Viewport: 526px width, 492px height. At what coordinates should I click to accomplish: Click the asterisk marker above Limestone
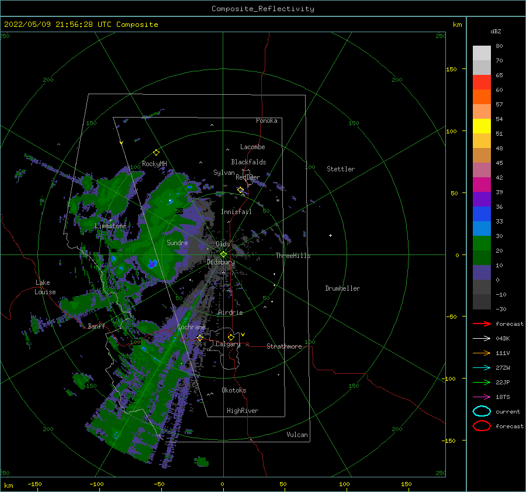click(110, 221)
